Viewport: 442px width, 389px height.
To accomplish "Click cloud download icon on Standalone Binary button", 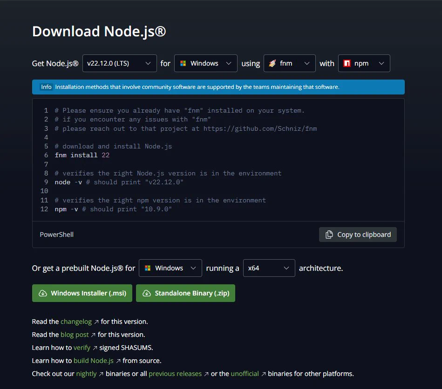I will click(x=147, y=293).
